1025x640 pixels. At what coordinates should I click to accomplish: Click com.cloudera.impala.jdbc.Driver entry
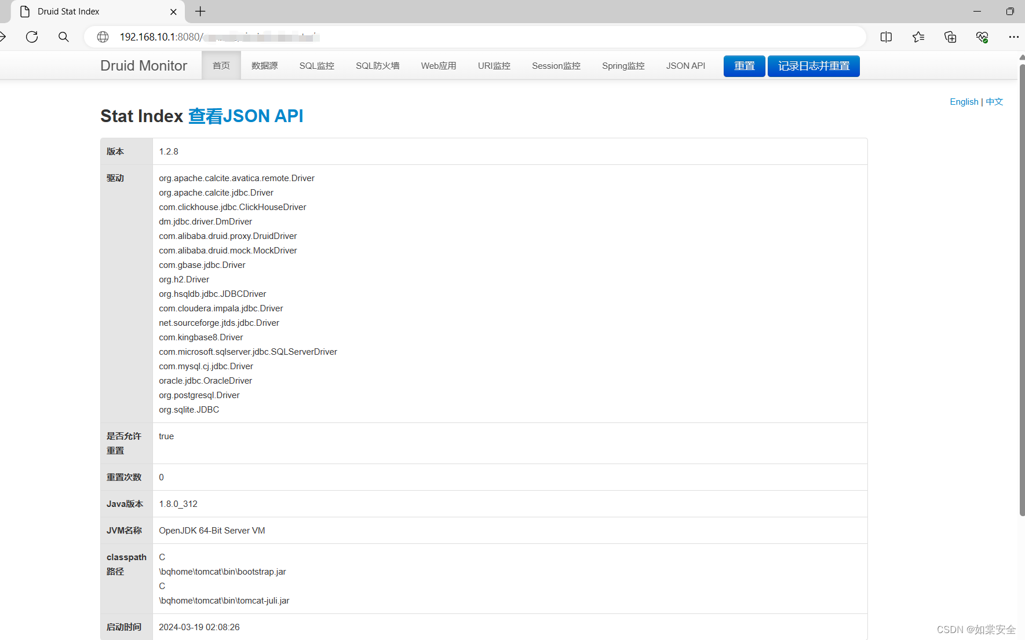pyautogui.click(x=221, y=308)
